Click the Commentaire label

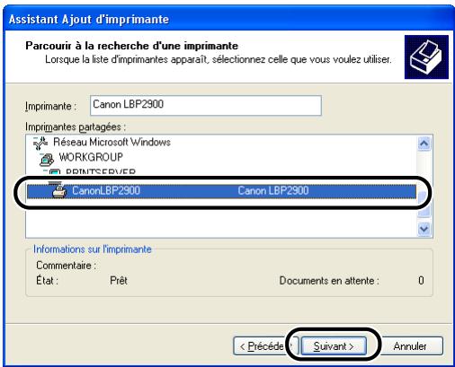[x=66, y=266]
